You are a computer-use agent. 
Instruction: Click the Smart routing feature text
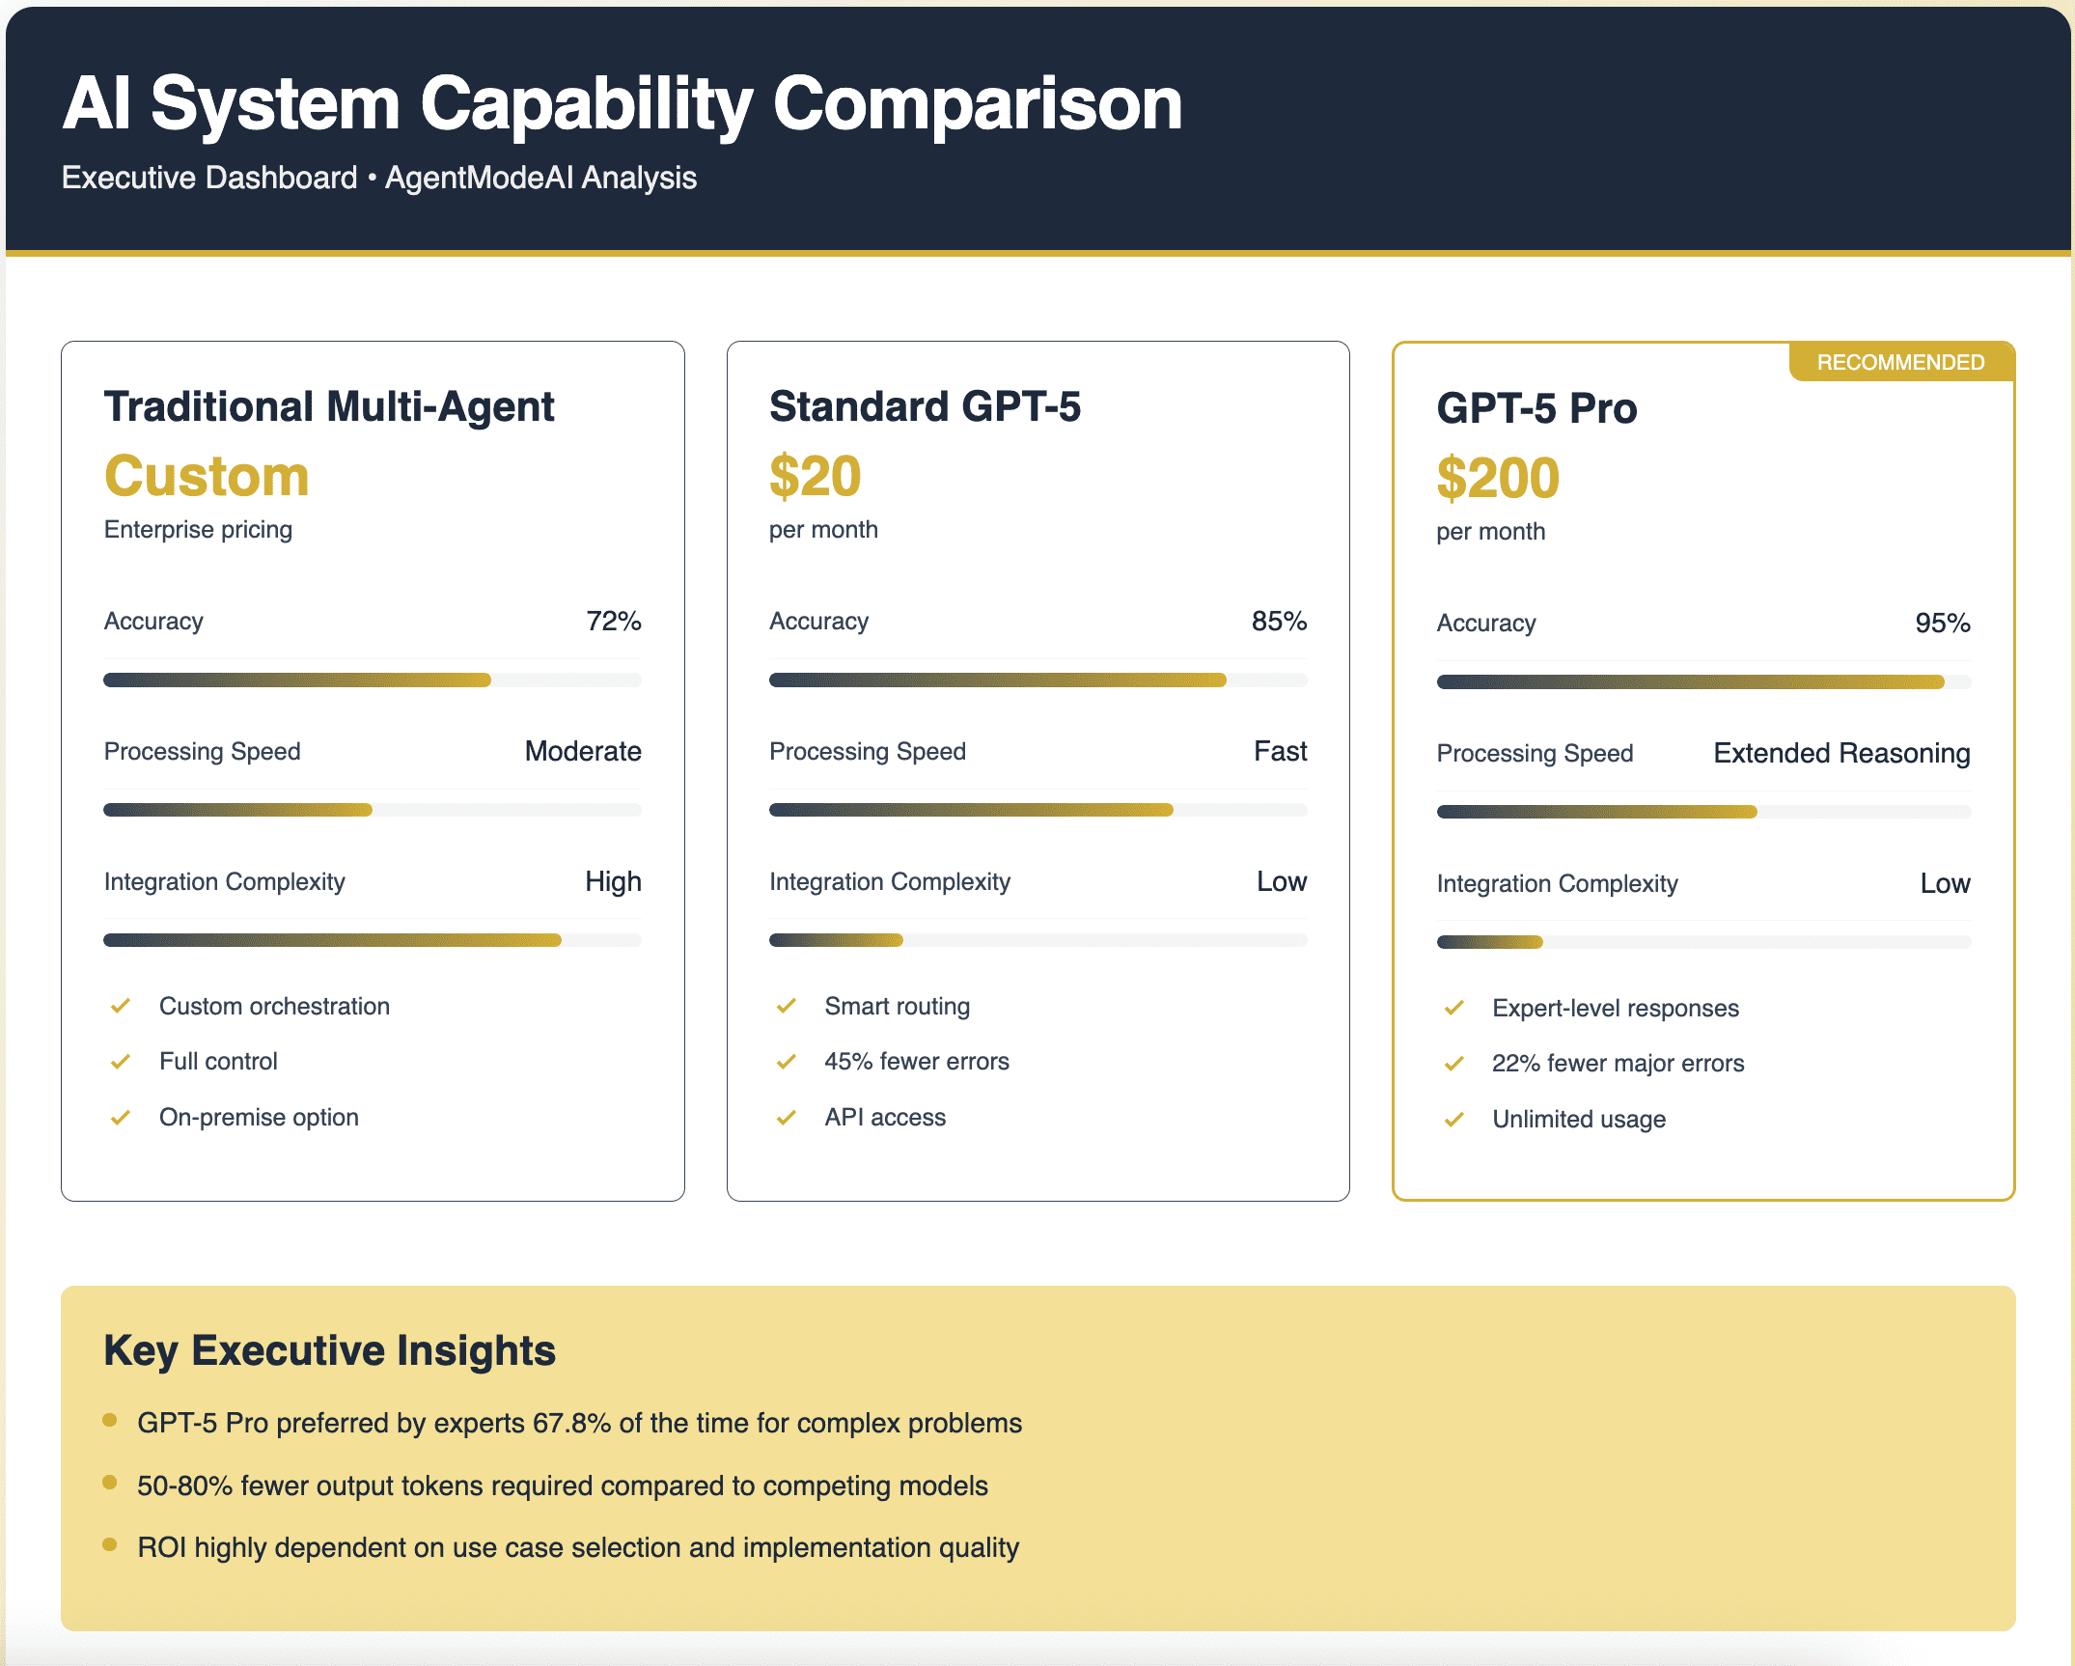[898, 1006]
